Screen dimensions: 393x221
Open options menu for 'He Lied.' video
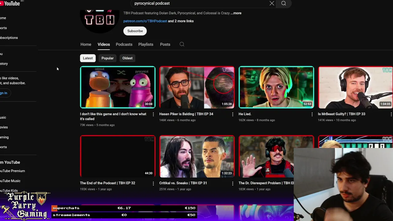[312, 114]
